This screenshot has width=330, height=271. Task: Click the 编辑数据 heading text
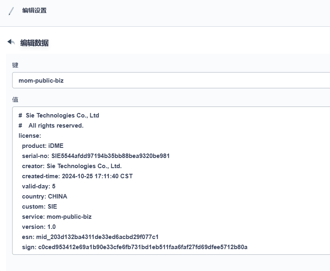click(x=34, y=43)
